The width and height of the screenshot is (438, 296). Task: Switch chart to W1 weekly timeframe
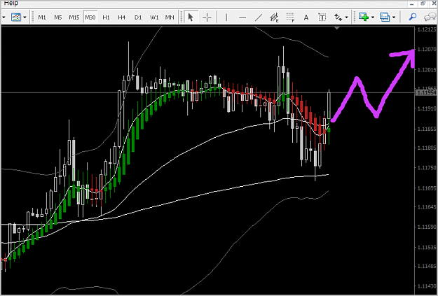tap(154, 17)
